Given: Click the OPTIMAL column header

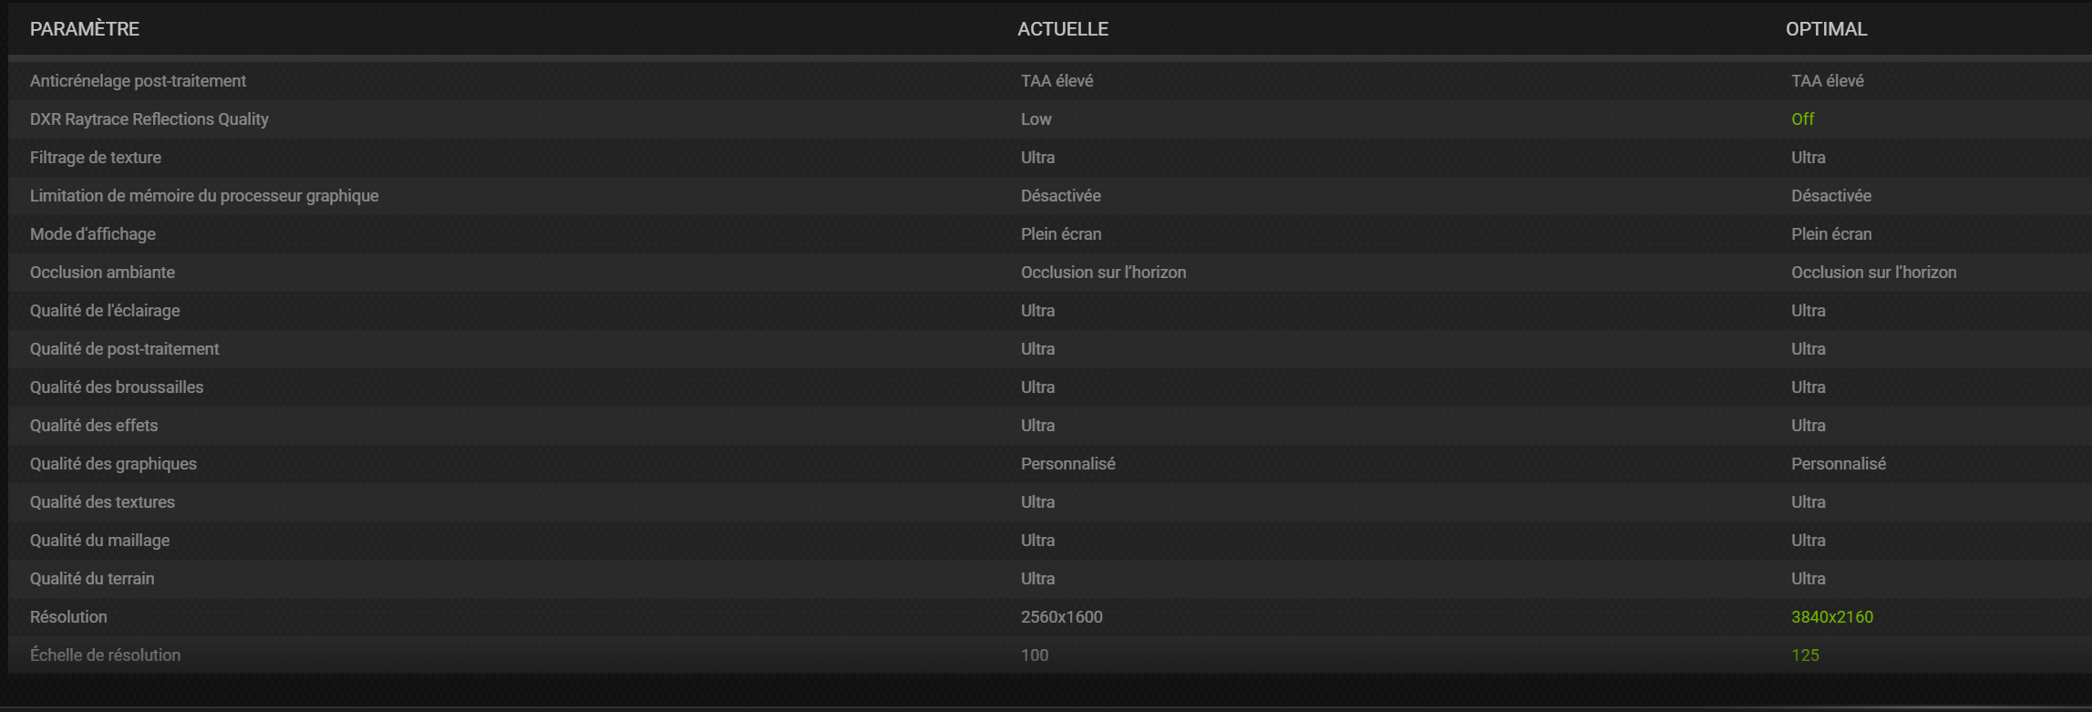Looking at the screenshot, I should click(x=1826, y=29).
